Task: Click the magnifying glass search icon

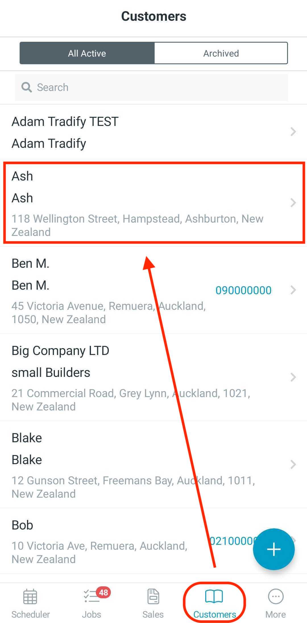Action: click(x=27, y=87)
